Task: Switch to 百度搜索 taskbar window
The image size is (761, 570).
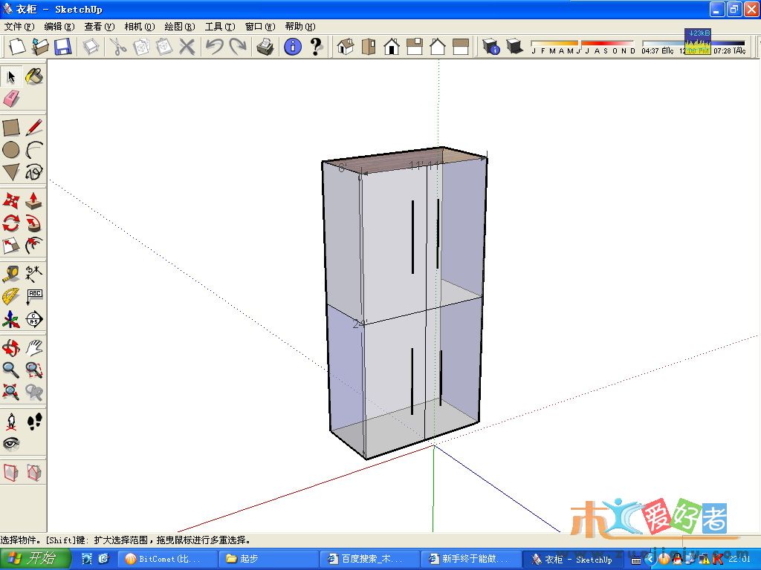Action: [x=369, y=559]
